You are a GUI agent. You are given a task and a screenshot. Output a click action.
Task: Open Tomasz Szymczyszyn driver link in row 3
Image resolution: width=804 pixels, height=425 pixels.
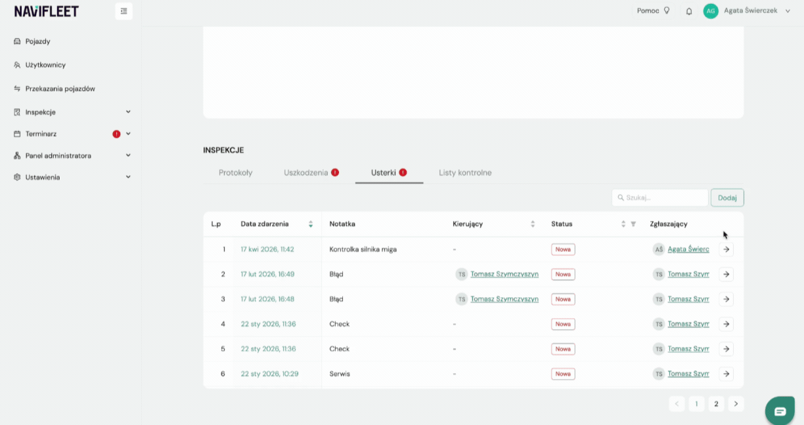[504, 299]
